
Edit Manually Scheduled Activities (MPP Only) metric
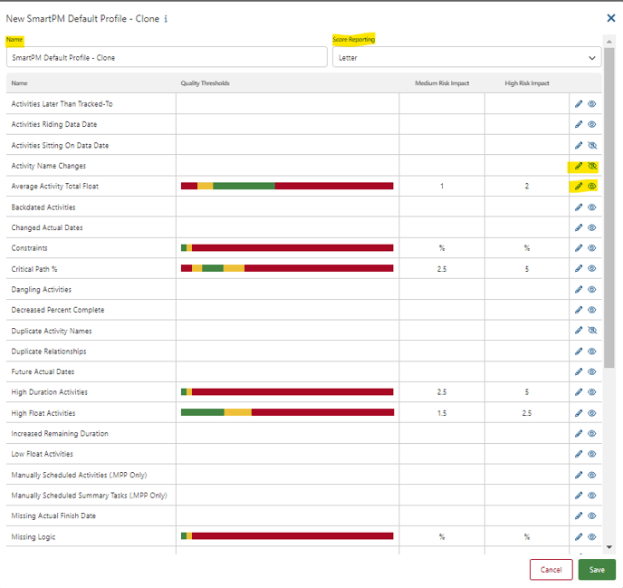click(x=579, y=475)
